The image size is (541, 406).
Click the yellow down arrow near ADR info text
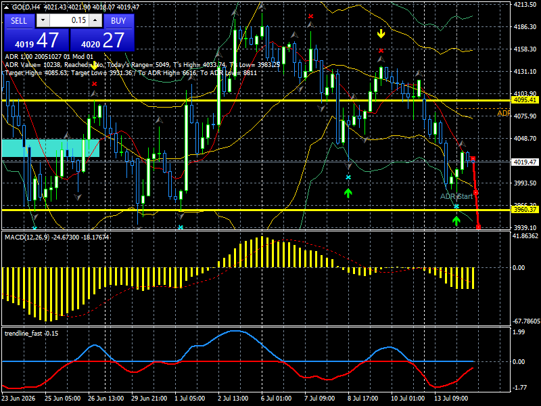pyautogui.click(x=94, y=66)
